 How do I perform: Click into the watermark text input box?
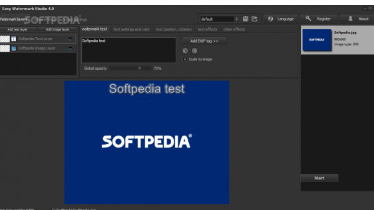pyautogui.click(x=129, y=50)
